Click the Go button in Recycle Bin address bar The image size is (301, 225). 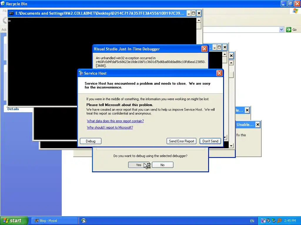[x=291, y=30]
